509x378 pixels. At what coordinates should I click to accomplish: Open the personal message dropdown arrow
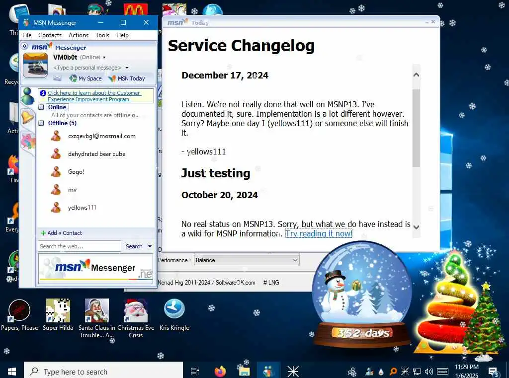[127, 68]
